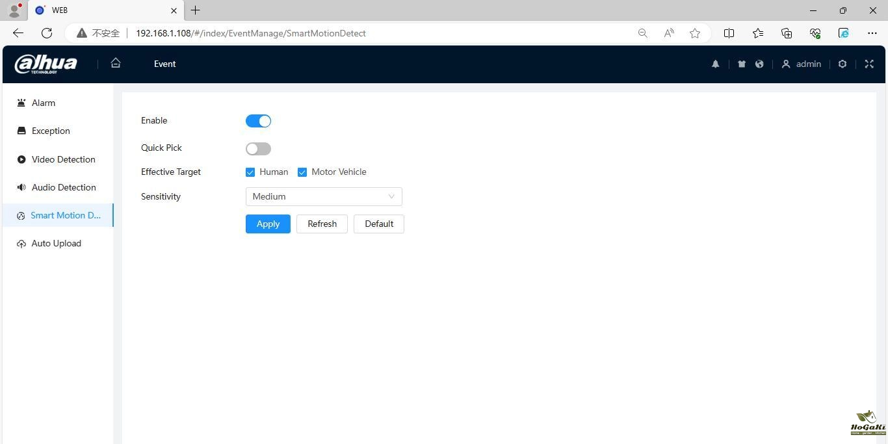Click the Default button
Image resolution: width=888 pixels, height=444 pixels.
378,224
